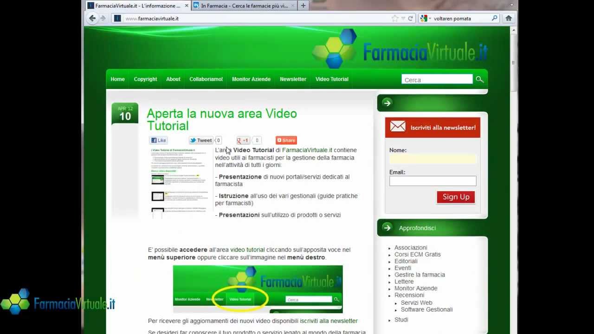Open the Video Tutorial menu item

(x=332, y=79)
